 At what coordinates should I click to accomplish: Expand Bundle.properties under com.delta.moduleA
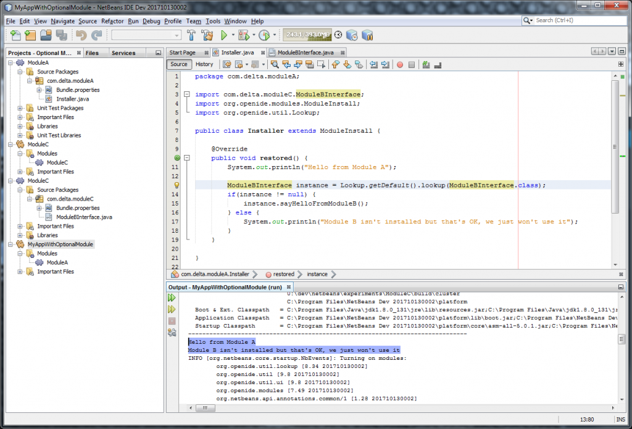pyautogui.click(x=39, y=90)
